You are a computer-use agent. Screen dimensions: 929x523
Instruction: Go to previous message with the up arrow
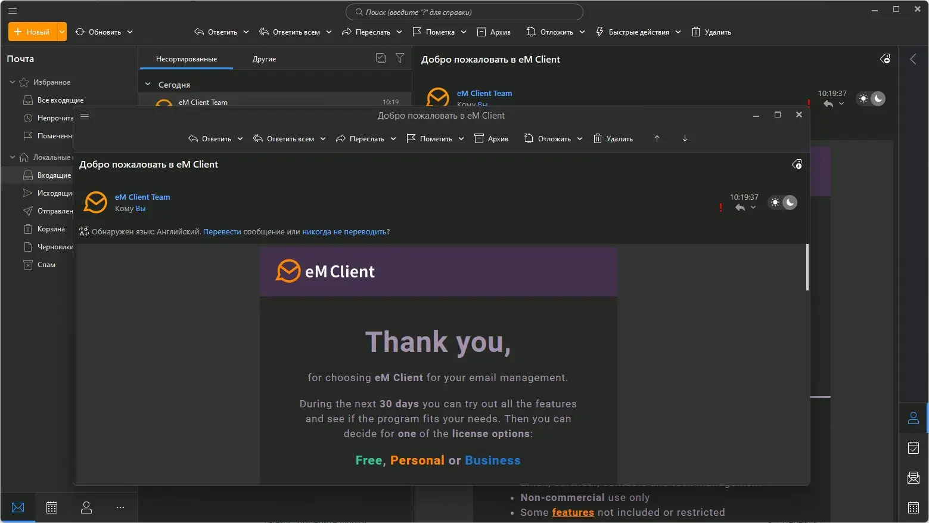point(657,138)
